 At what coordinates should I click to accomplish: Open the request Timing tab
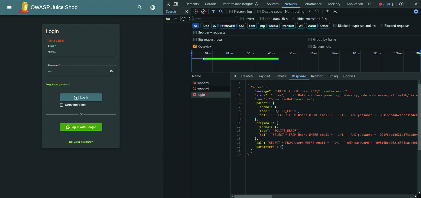click(x=333, y=76)
